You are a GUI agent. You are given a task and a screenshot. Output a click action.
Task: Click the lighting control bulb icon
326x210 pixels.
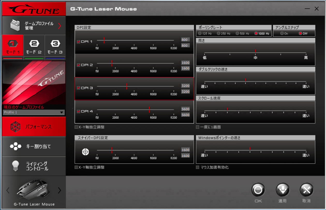16,166
